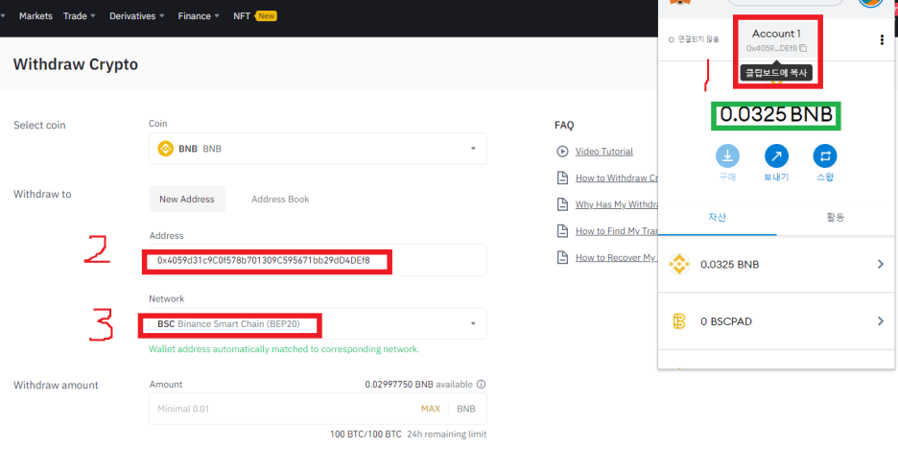Click the chevron on the 0 BSCPAD row

pos(881,321)
